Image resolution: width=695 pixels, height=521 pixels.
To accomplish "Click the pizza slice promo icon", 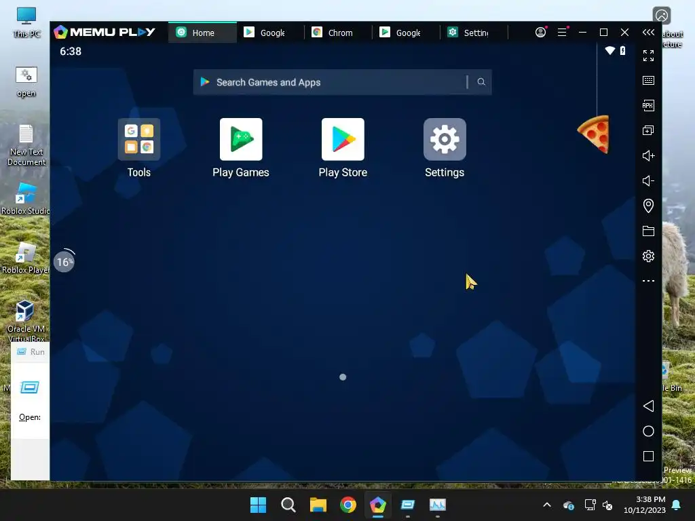I will (x=593, y=134).
